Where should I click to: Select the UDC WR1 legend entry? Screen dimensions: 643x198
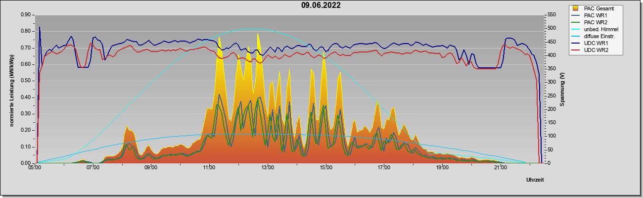point(596,43)
